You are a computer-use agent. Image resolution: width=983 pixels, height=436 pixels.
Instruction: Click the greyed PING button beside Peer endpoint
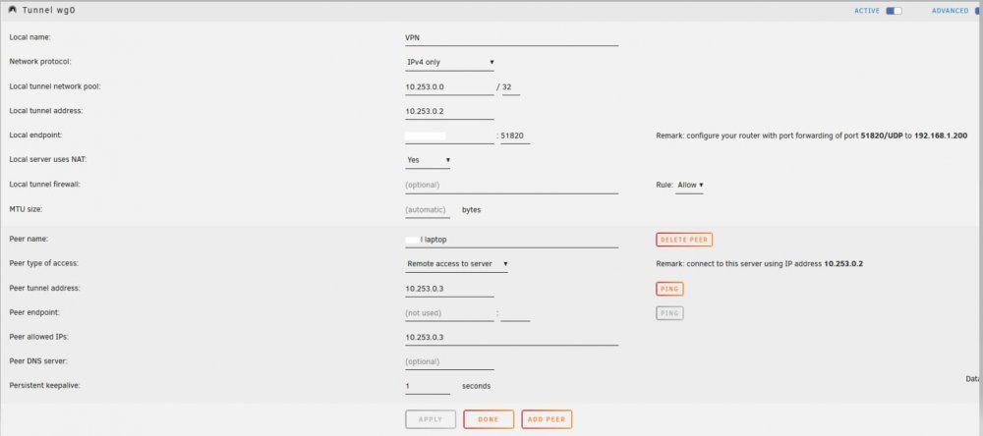coord(669,313)
